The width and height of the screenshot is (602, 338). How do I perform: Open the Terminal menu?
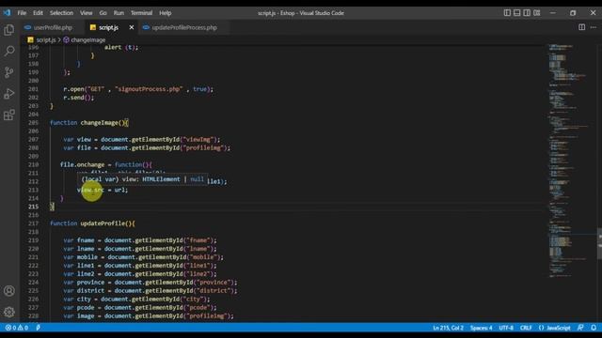pos(141,13)
